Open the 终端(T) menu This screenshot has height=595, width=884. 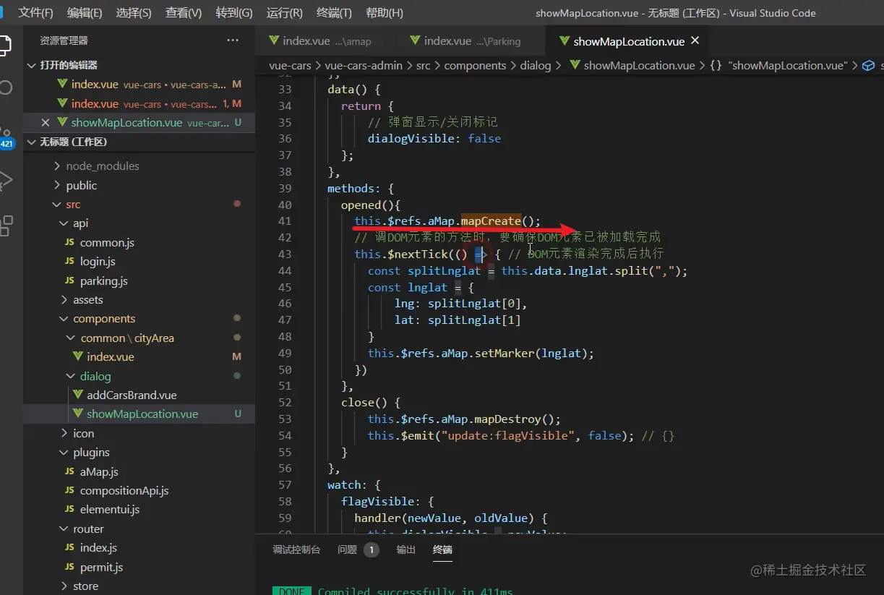point(334,13)
